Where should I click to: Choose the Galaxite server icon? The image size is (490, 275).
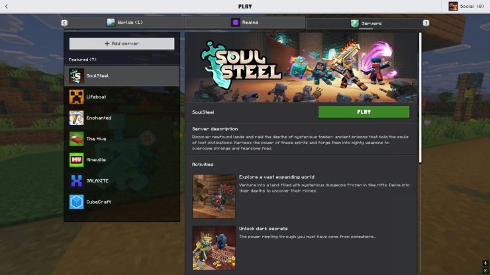77,180
